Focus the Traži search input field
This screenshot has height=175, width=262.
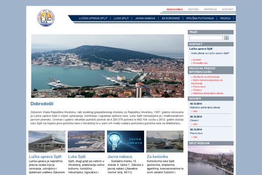click(206, 38)
